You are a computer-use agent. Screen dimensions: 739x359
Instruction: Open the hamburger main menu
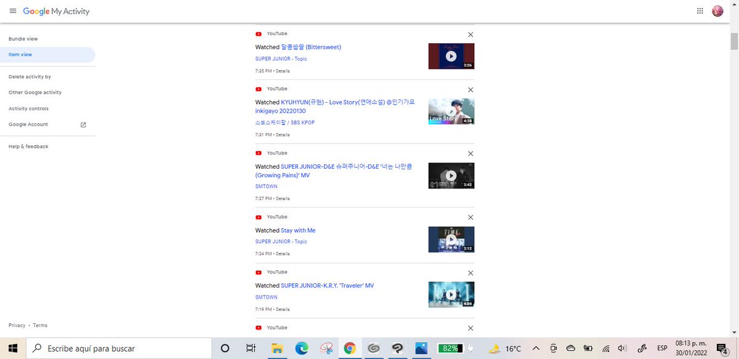click(13, 11)
